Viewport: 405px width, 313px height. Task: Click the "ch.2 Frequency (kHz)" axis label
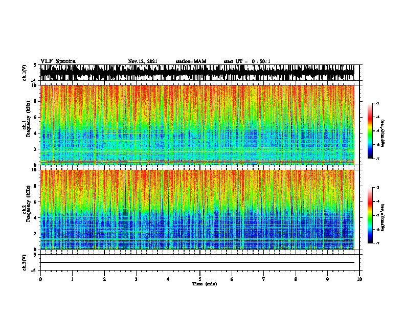26,204
